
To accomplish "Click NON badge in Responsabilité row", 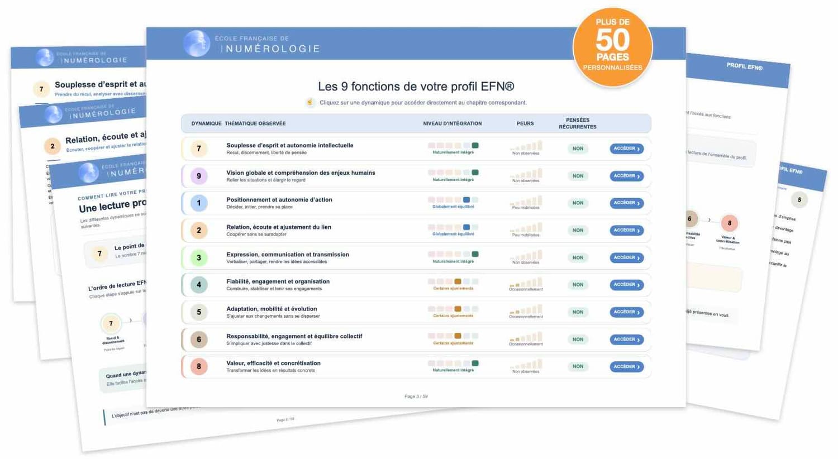I will (578, 340).
